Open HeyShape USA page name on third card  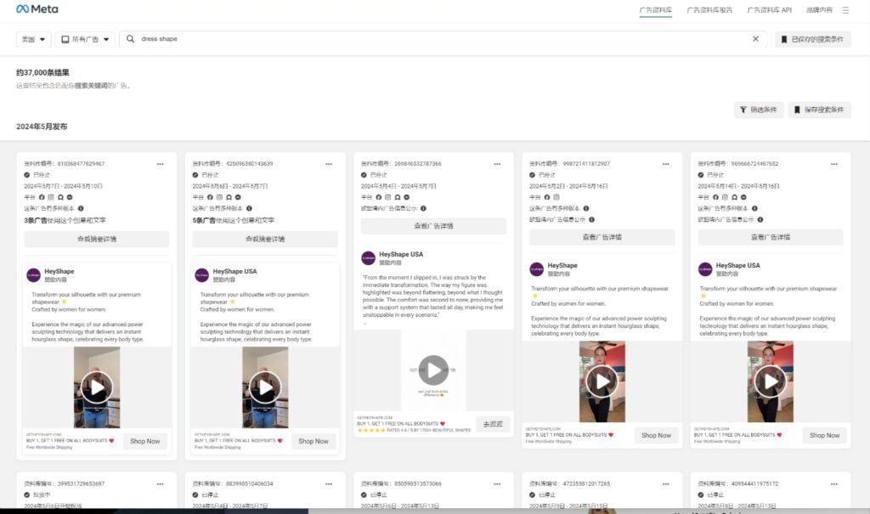(401, 254)
